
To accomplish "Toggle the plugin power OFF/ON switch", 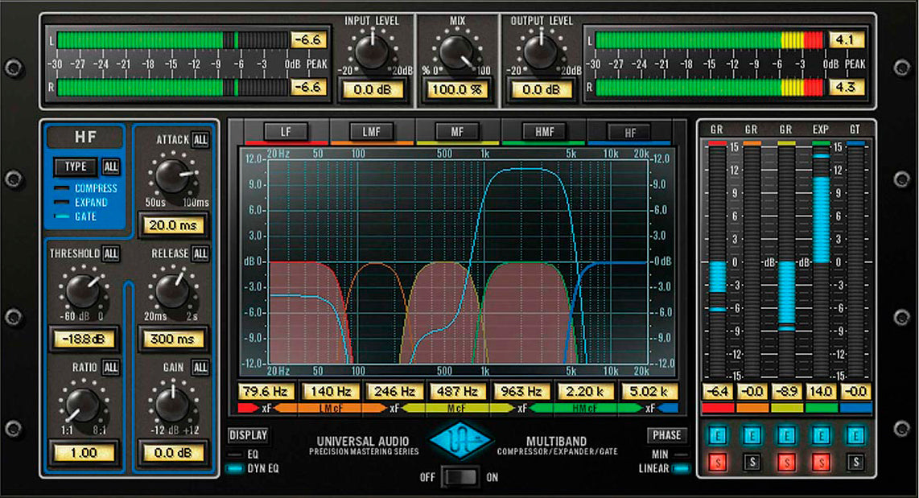I will tap(460, 476).
